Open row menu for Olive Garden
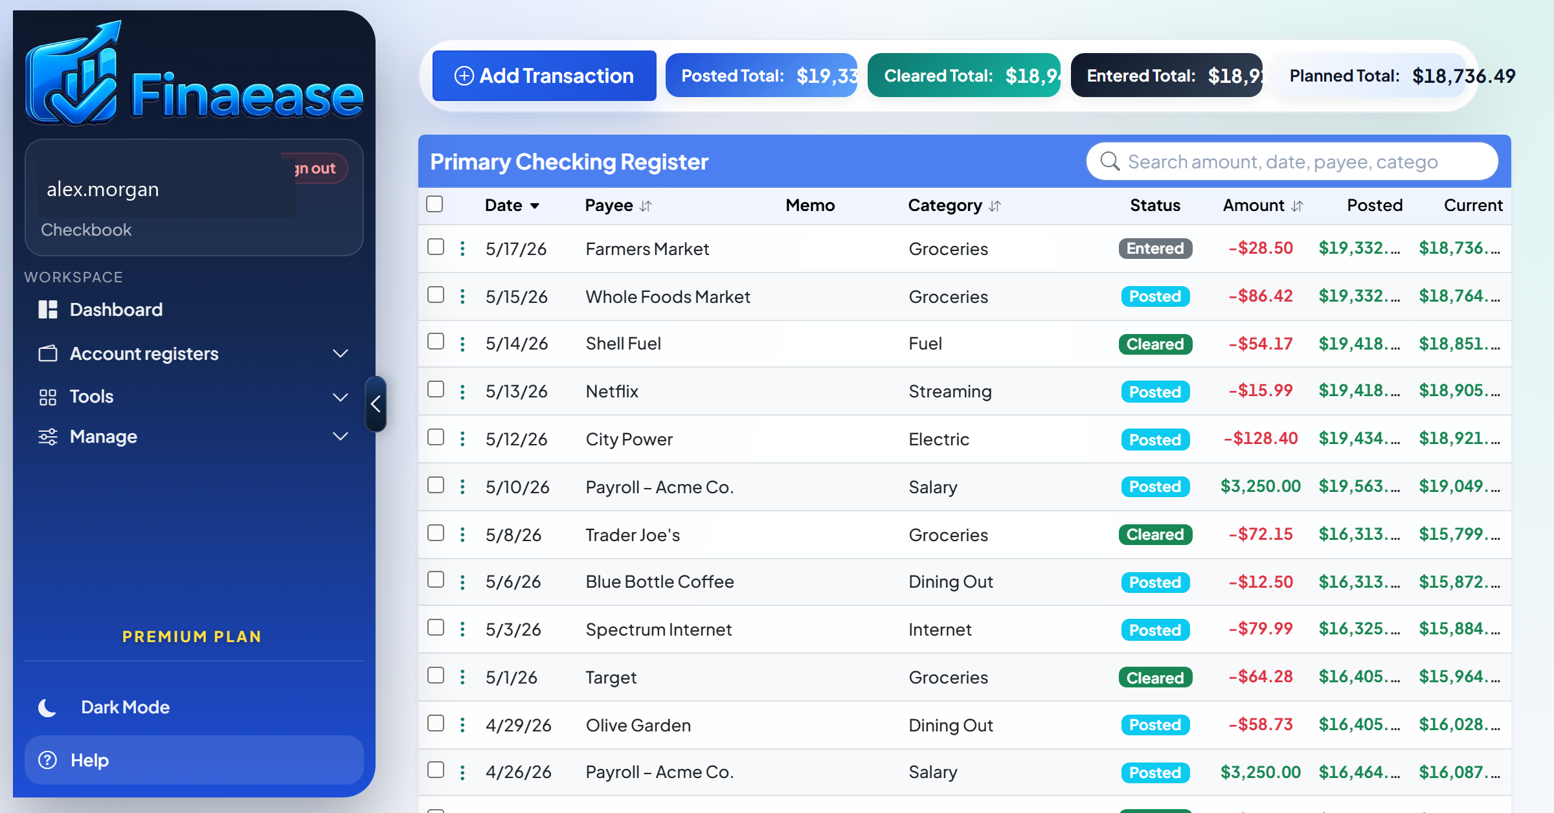Viewport: 1554px width, 813px height. (x=462, y=725)
